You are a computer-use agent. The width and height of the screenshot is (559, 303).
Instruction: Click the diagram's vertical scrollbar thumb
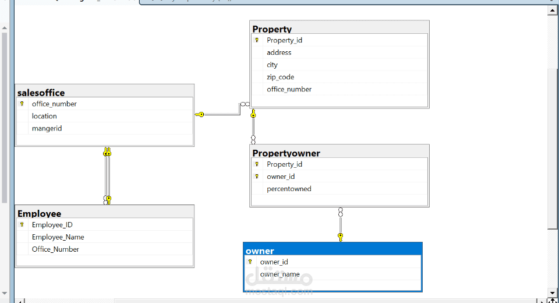pos(552,149)
